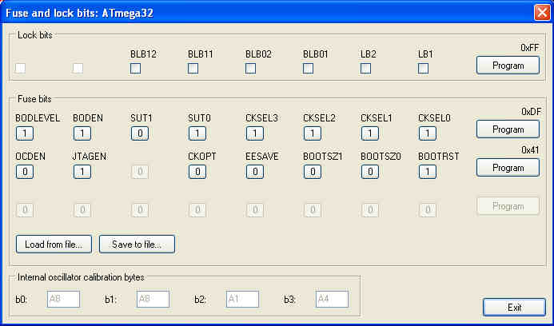
Task: Toggle the CKSEL0 fuse bit
Action: [x=428, y=133]
